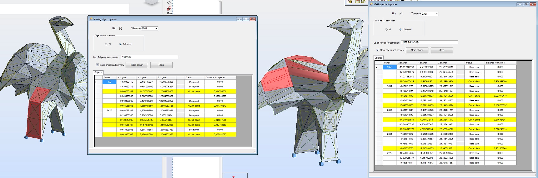The width and height of the screenshot is (538, 178).
Task: Click the Z value 28,421672590
Action: pos(447,77)
